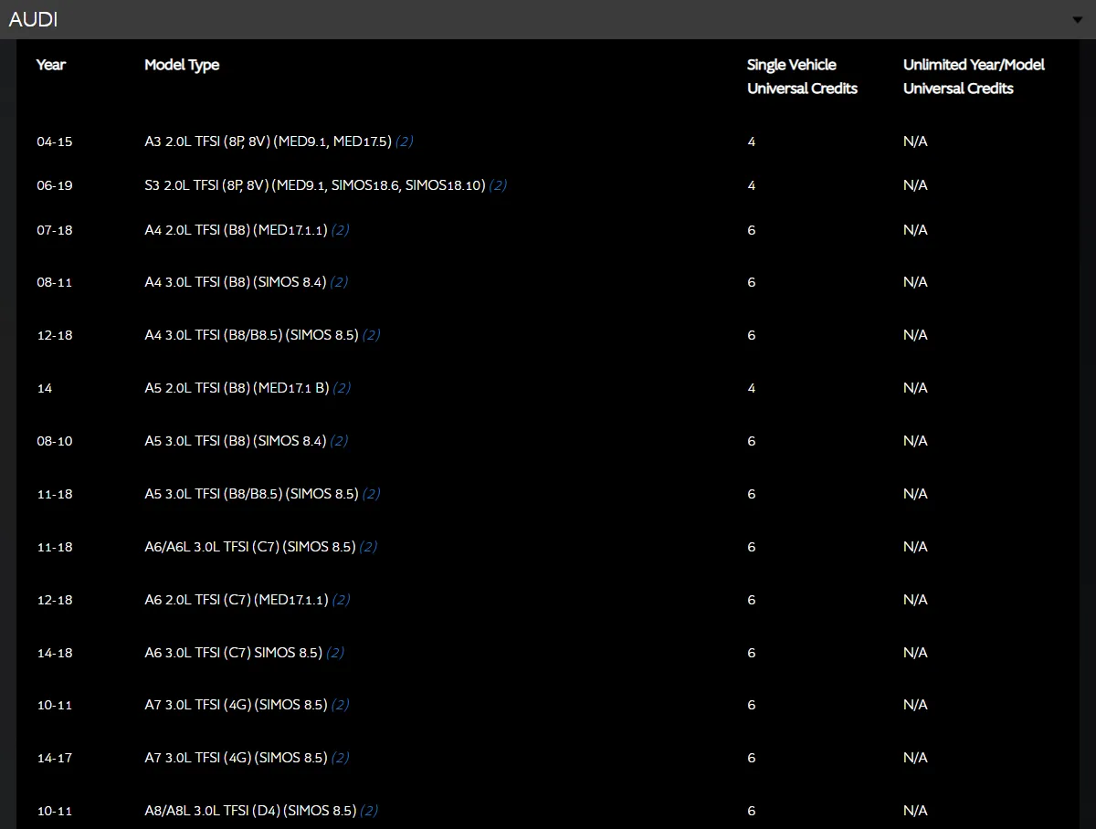Open footnote (2) on A4 3.0L SIMOS 8.4 row

pyautogui.click(x=339, y=282)
